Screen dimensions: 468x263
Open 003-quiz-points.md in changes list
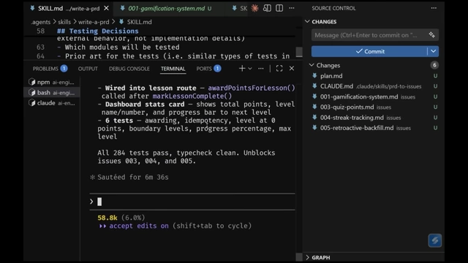(347, 107)
